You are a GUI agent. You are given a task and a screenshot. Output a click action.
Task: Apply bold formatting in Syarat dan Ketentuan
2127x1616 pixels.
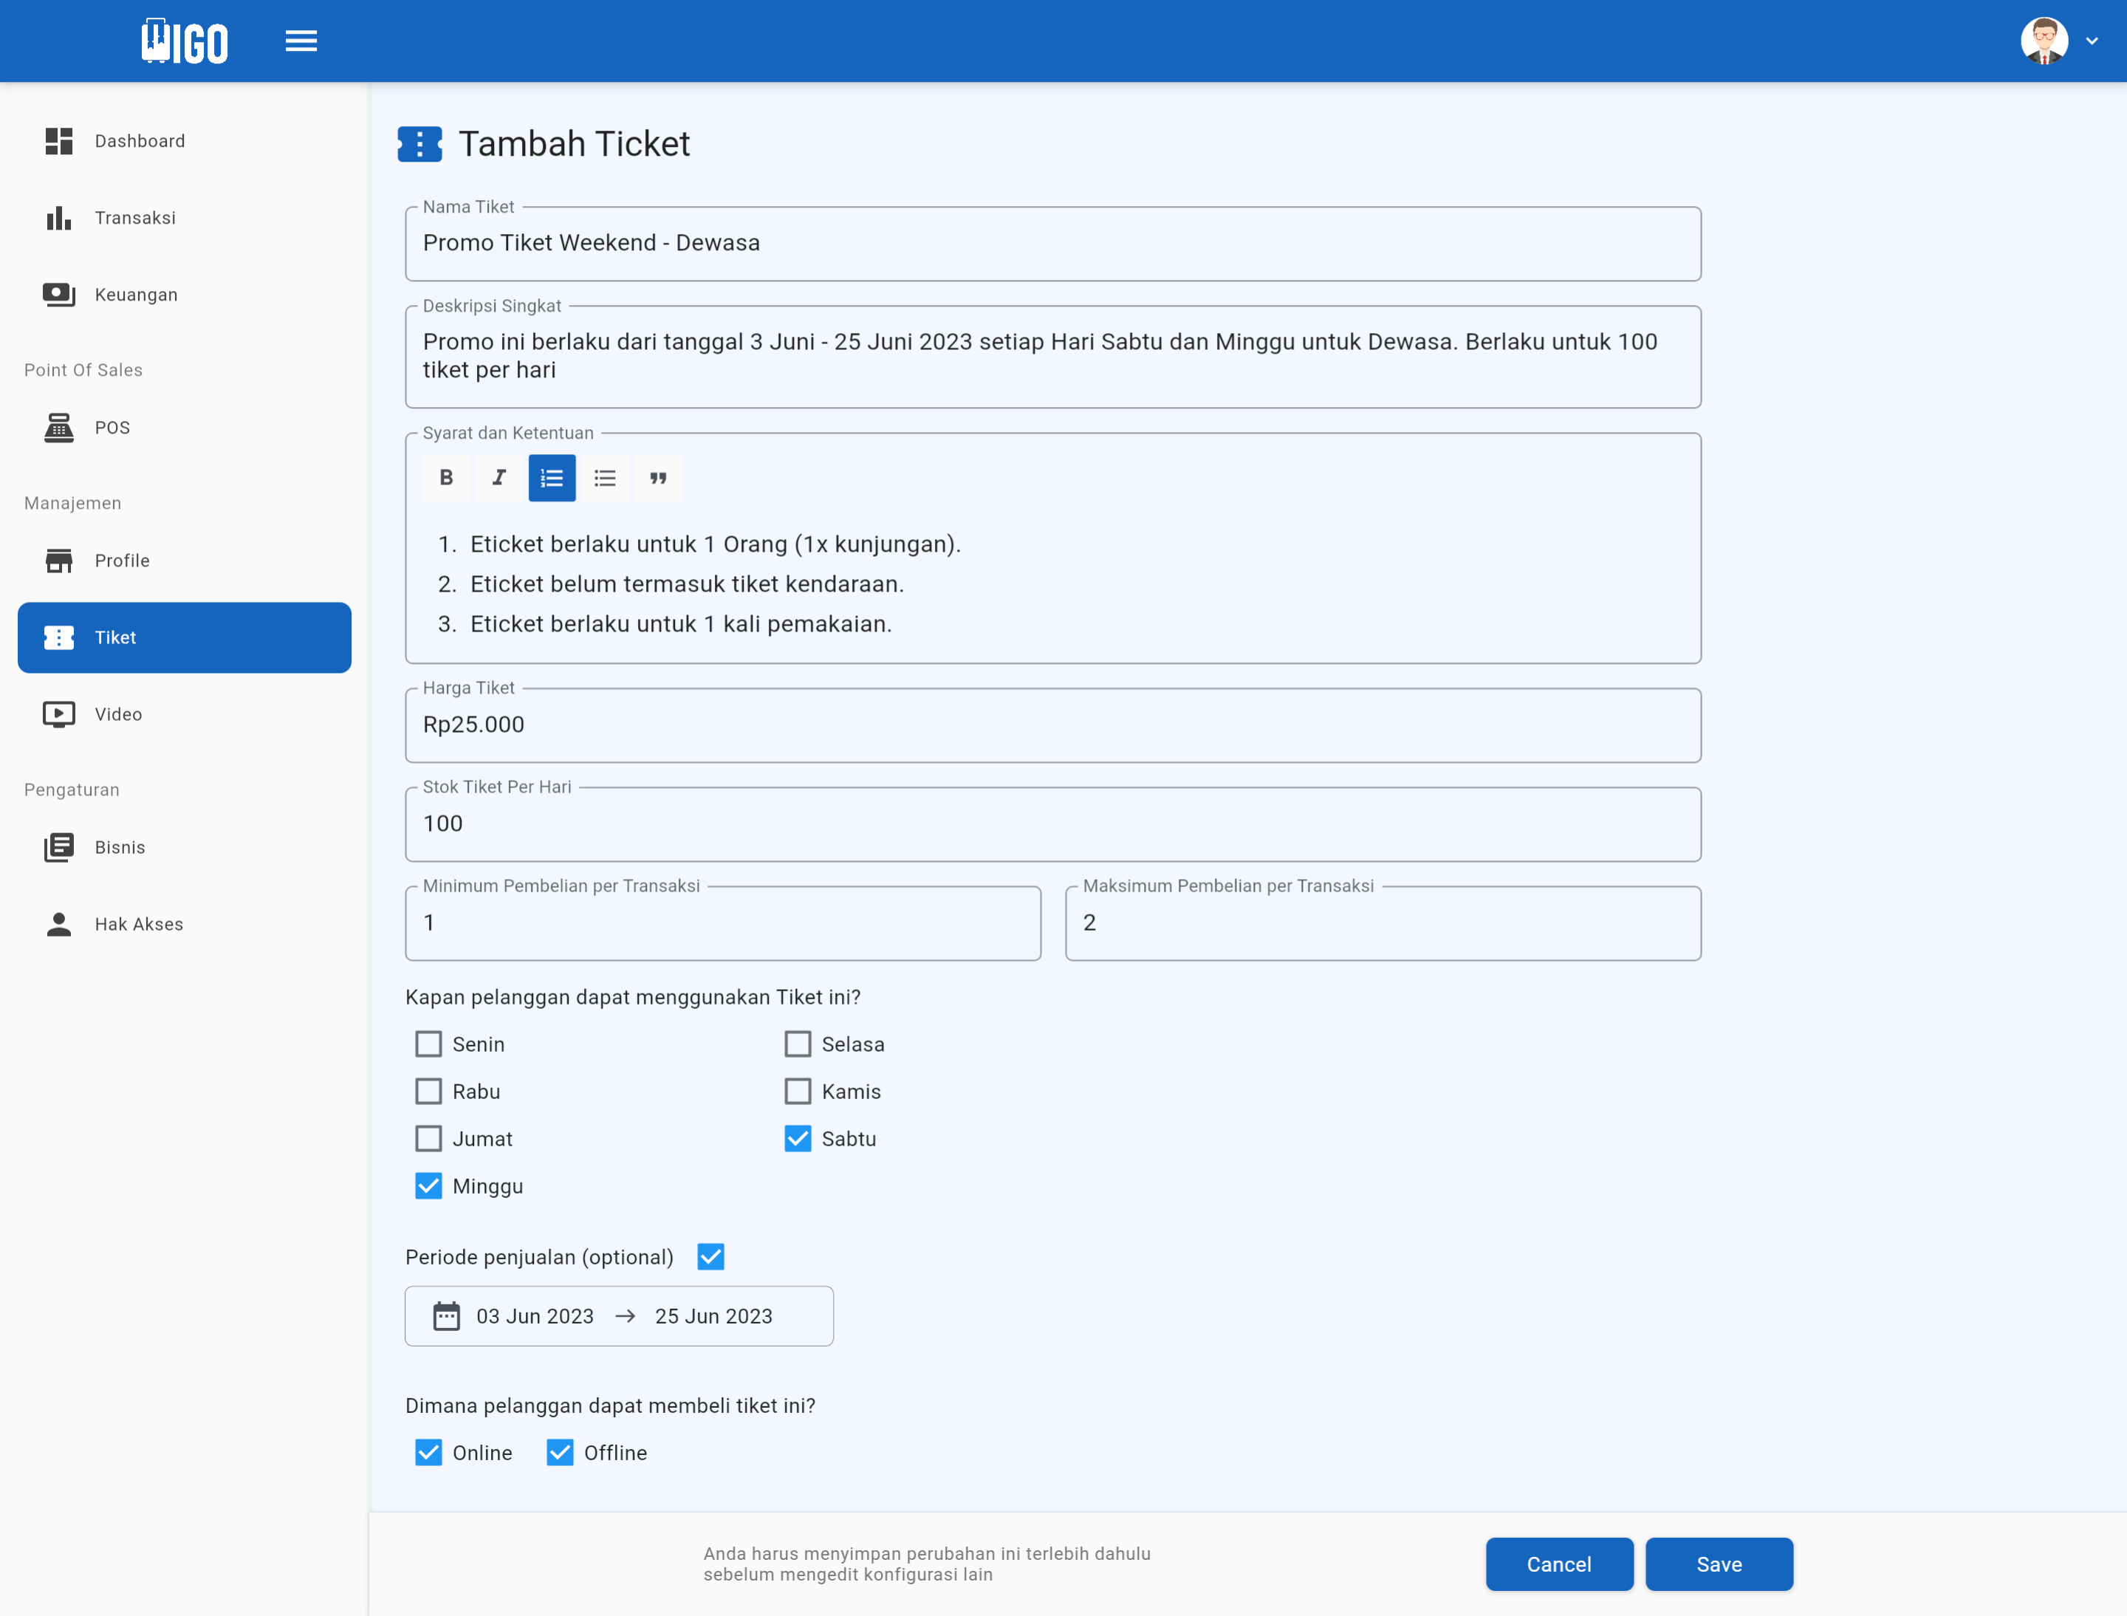click(x=446, y=477)
